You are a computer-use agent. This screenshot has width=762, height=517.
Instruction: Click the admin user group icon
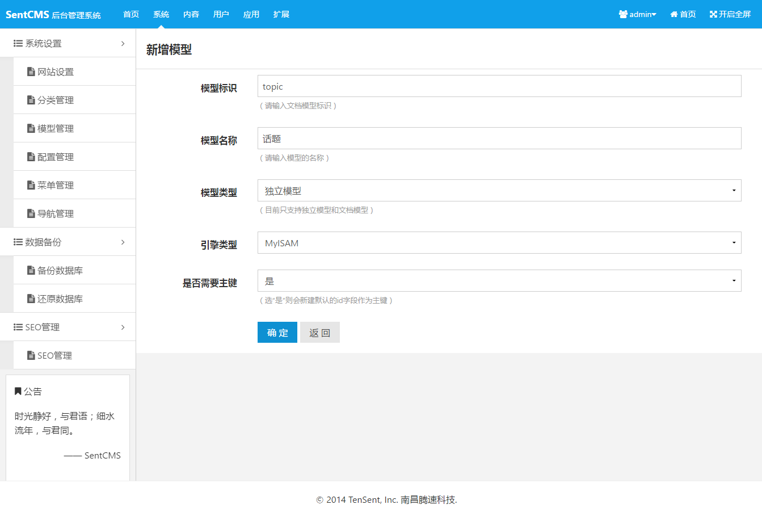click(x=623, y=14)
